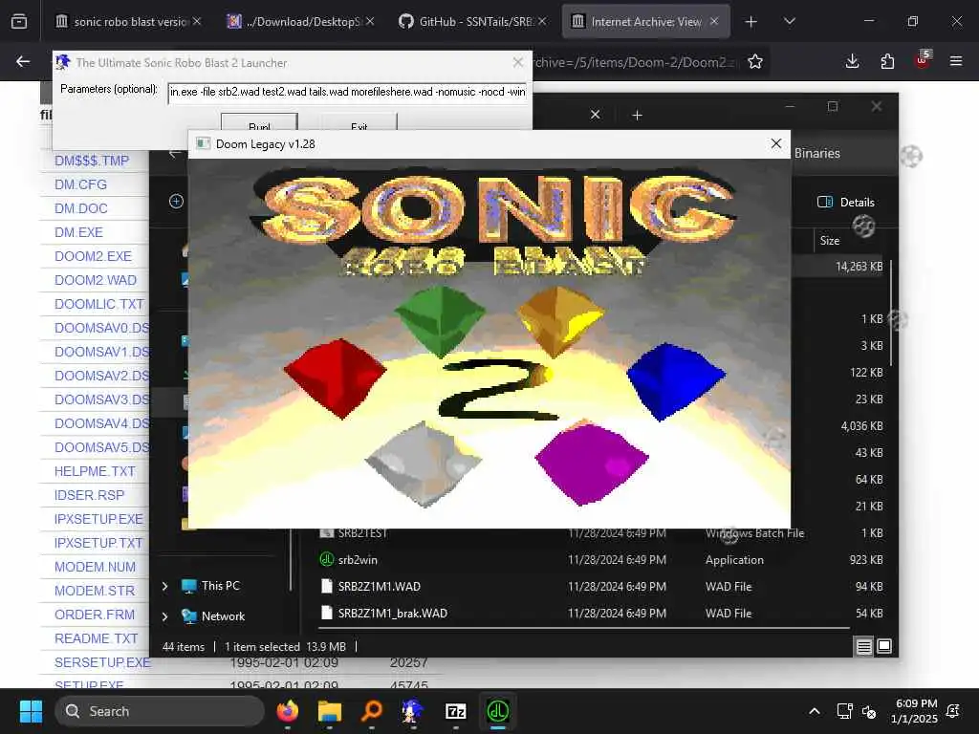Open Firefox downloads panel
The image size is (979, 734).
point(852,61)
